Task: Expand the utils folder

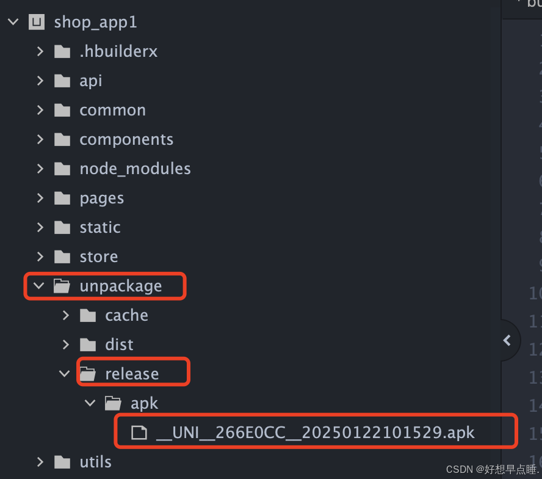Action: click(39, 461)
